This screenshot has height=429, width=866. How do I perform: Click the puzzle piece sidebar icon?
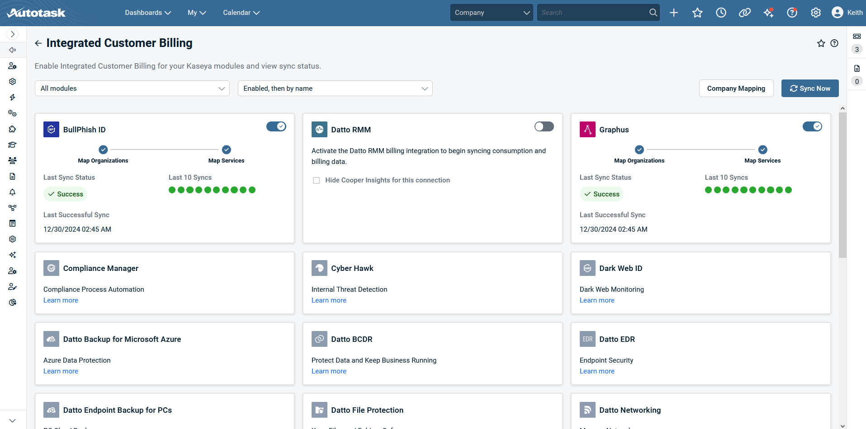point(13,129)
